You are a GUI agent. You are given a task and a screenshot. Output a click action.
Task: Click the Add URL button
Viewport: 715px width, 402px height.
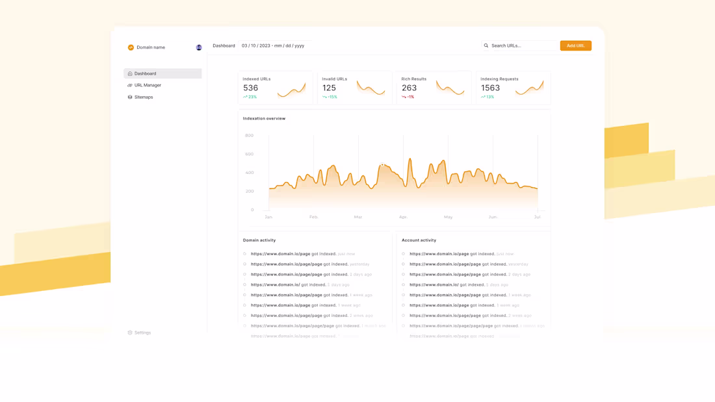[x=576, y=45]
